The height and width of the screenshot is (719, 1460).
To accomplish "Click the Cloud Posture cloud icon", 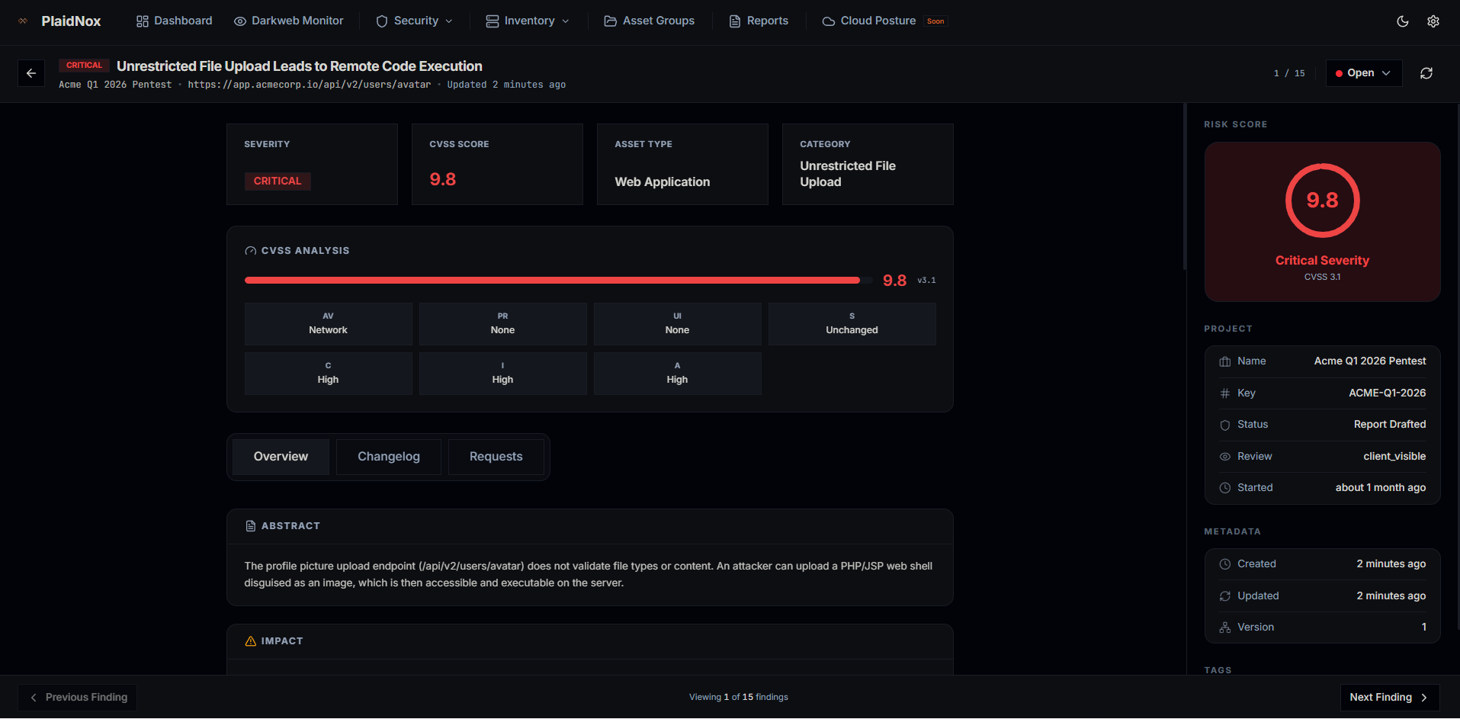I will point(827,21).
